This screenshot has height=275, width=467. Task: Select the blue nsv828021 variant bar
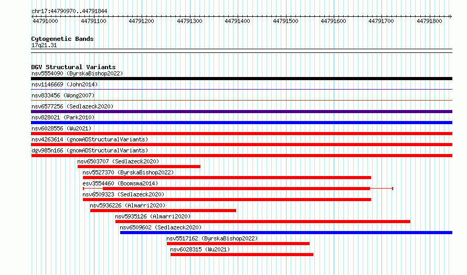[x=241, y=123]
